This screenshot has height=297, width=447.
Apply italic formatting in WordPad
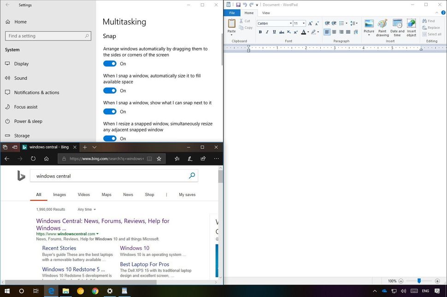(267, 32)
